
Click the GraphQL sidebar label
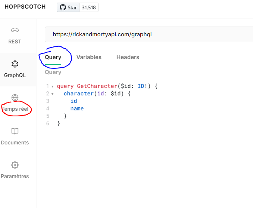point(15,75)
